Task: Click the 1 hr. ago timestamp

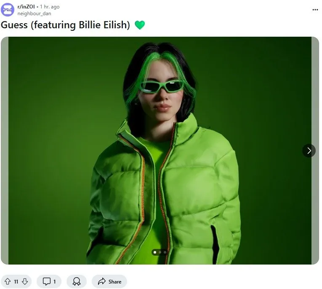Action: point(50,7)
